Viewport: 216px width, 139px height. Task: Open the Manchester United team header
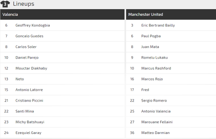(x=171, y=14)
